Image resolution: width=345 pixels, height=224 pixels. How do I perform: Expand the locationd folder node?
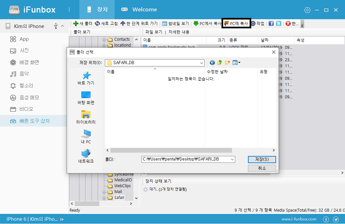point(104,45)
